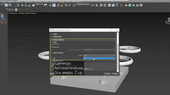Image resolution: width=170 pixels, height=95 pixels.
Task: Click the Align tool icon
Action: pos(97,5)
